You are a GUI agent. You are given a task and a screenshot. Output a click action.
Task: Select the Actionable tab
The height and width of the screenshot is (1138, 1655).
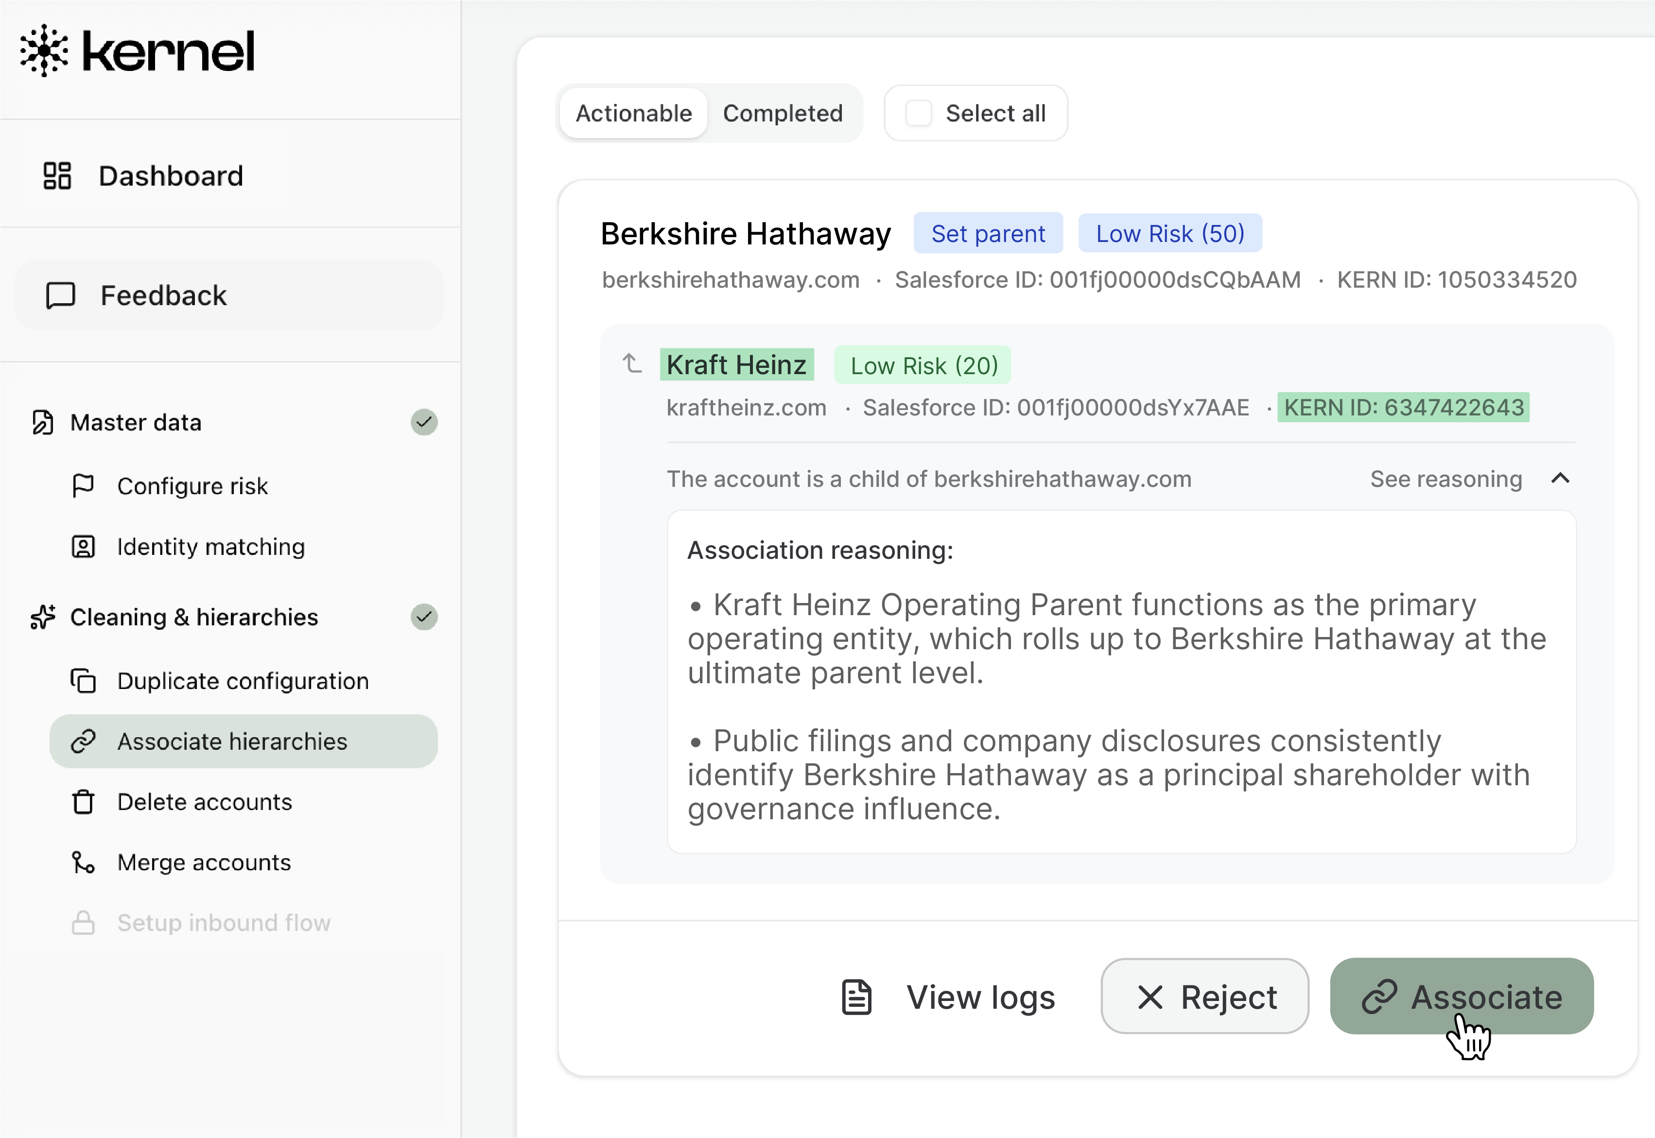(x=633, y=113)
